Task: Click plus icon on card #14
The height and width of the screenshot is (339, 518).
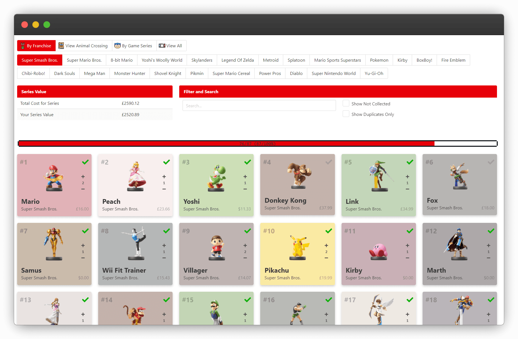Action: 164,314
